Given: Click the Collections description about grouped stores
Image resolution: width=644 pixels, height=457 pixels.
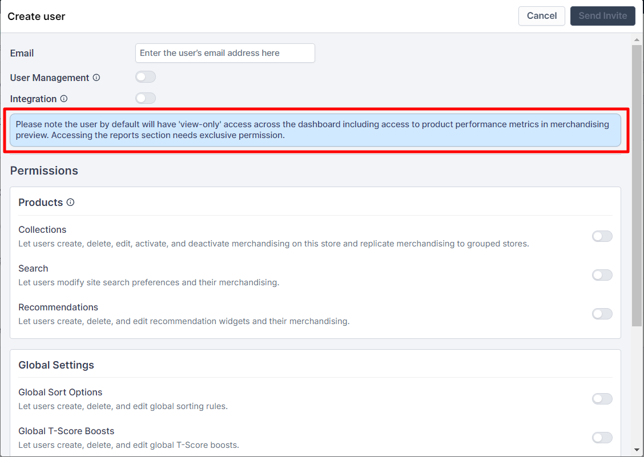Looking at the screenshot, I should click(x=273, y=244).
